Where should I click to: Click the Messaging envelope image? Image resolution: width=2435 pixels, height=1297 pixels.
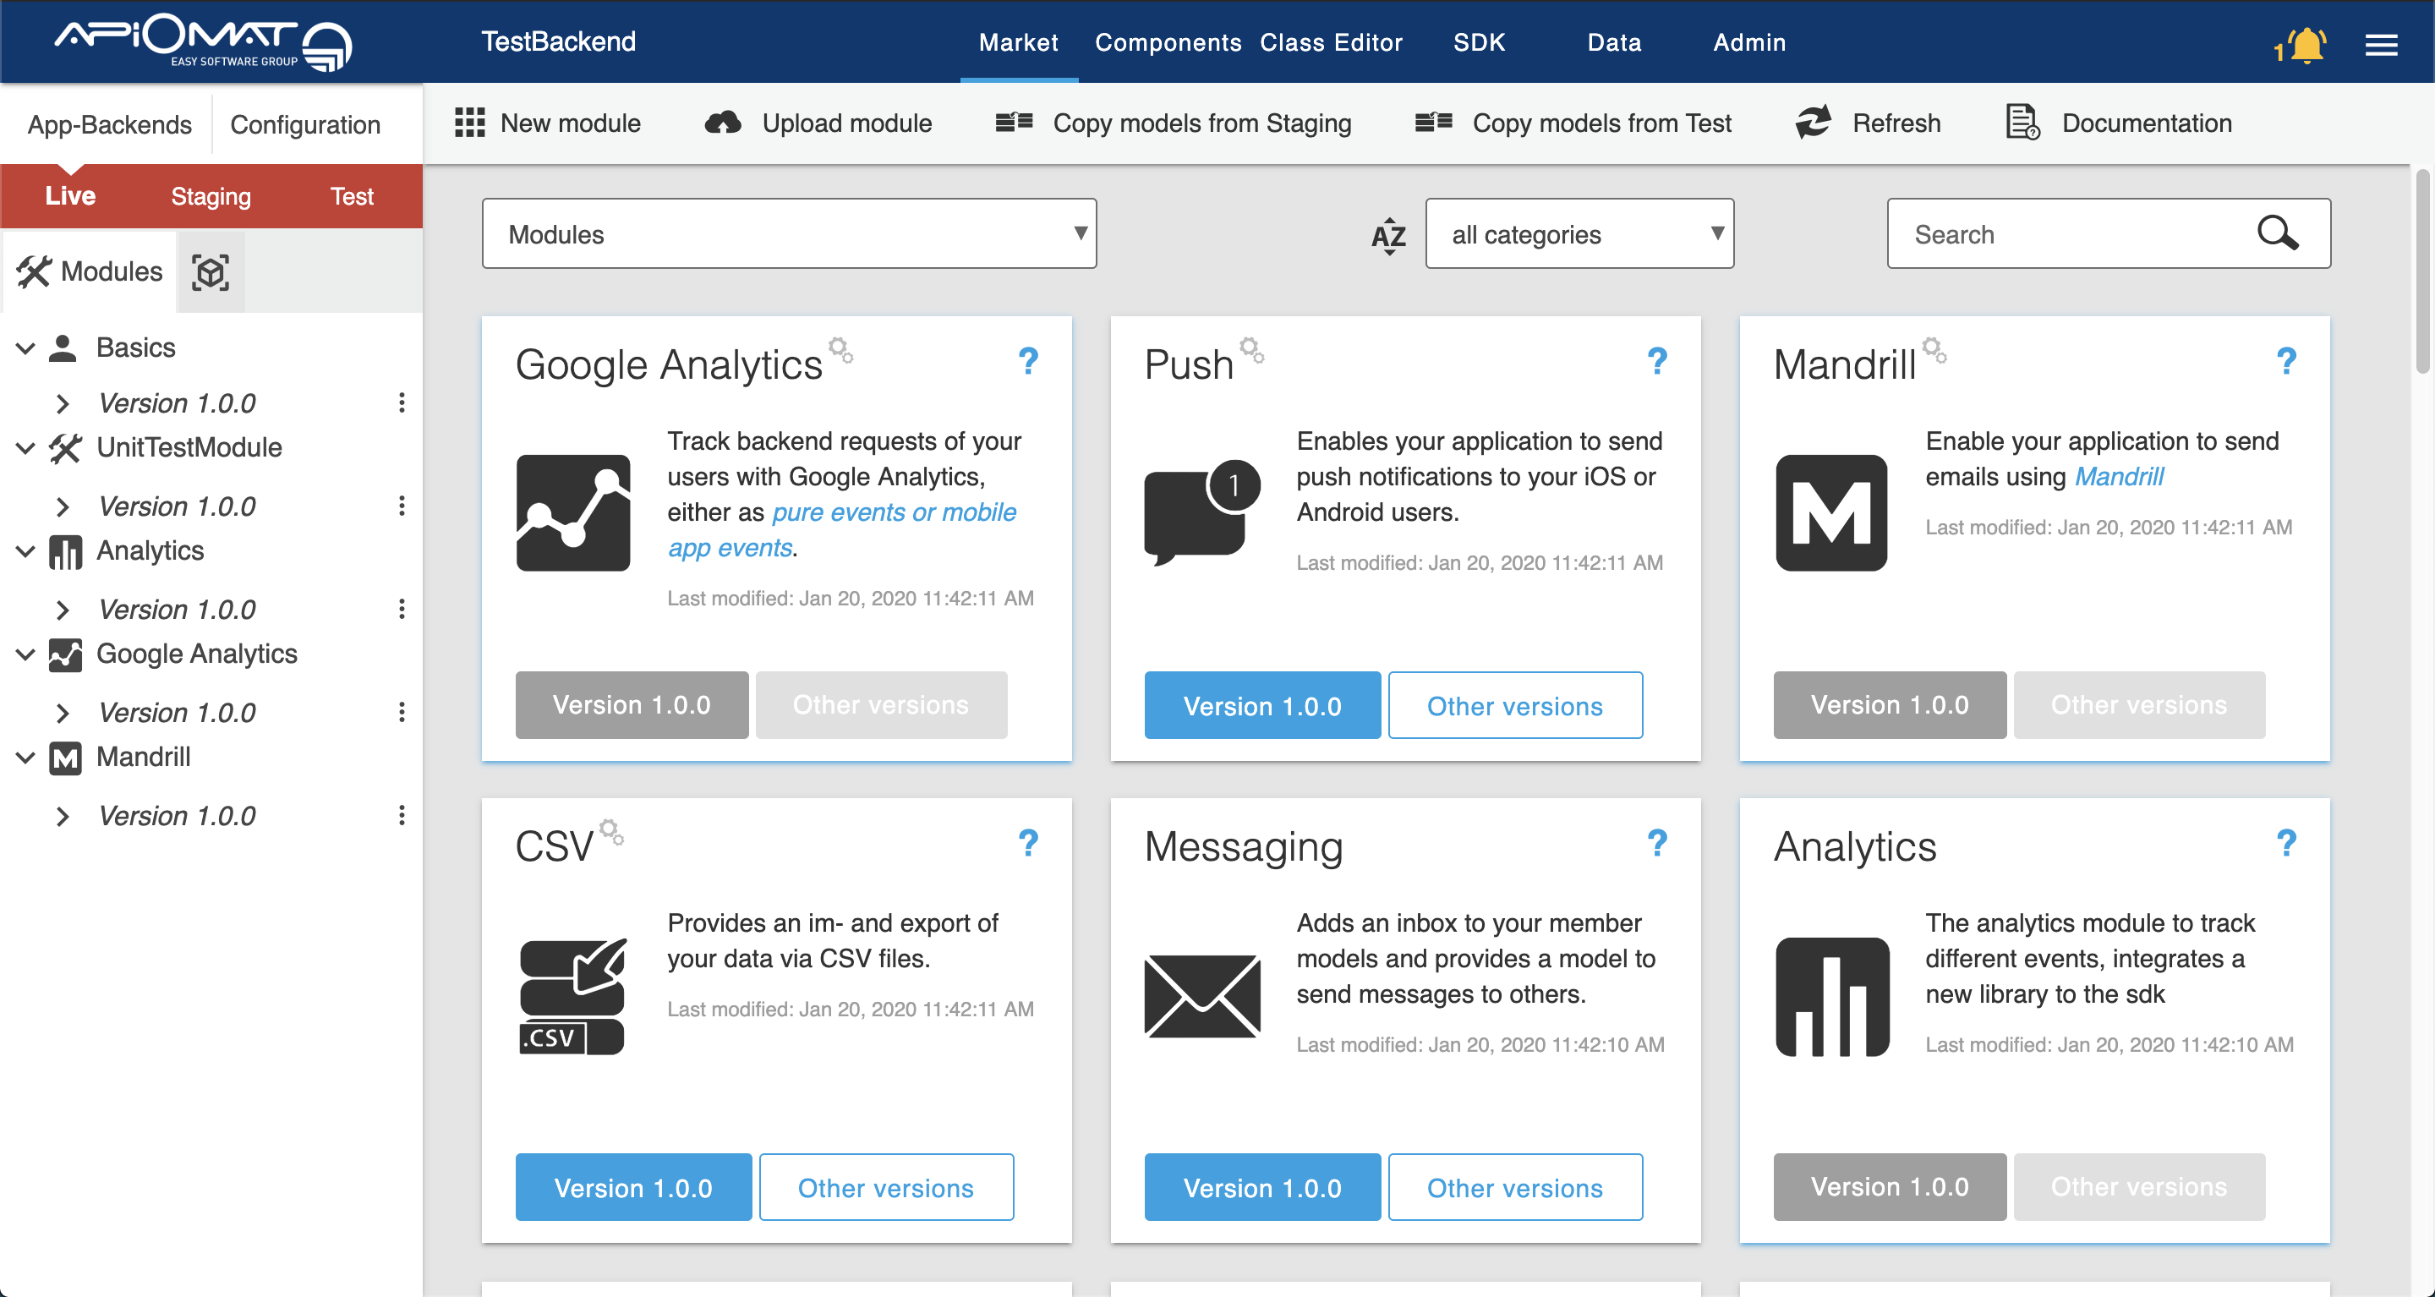coord(1201,995)
